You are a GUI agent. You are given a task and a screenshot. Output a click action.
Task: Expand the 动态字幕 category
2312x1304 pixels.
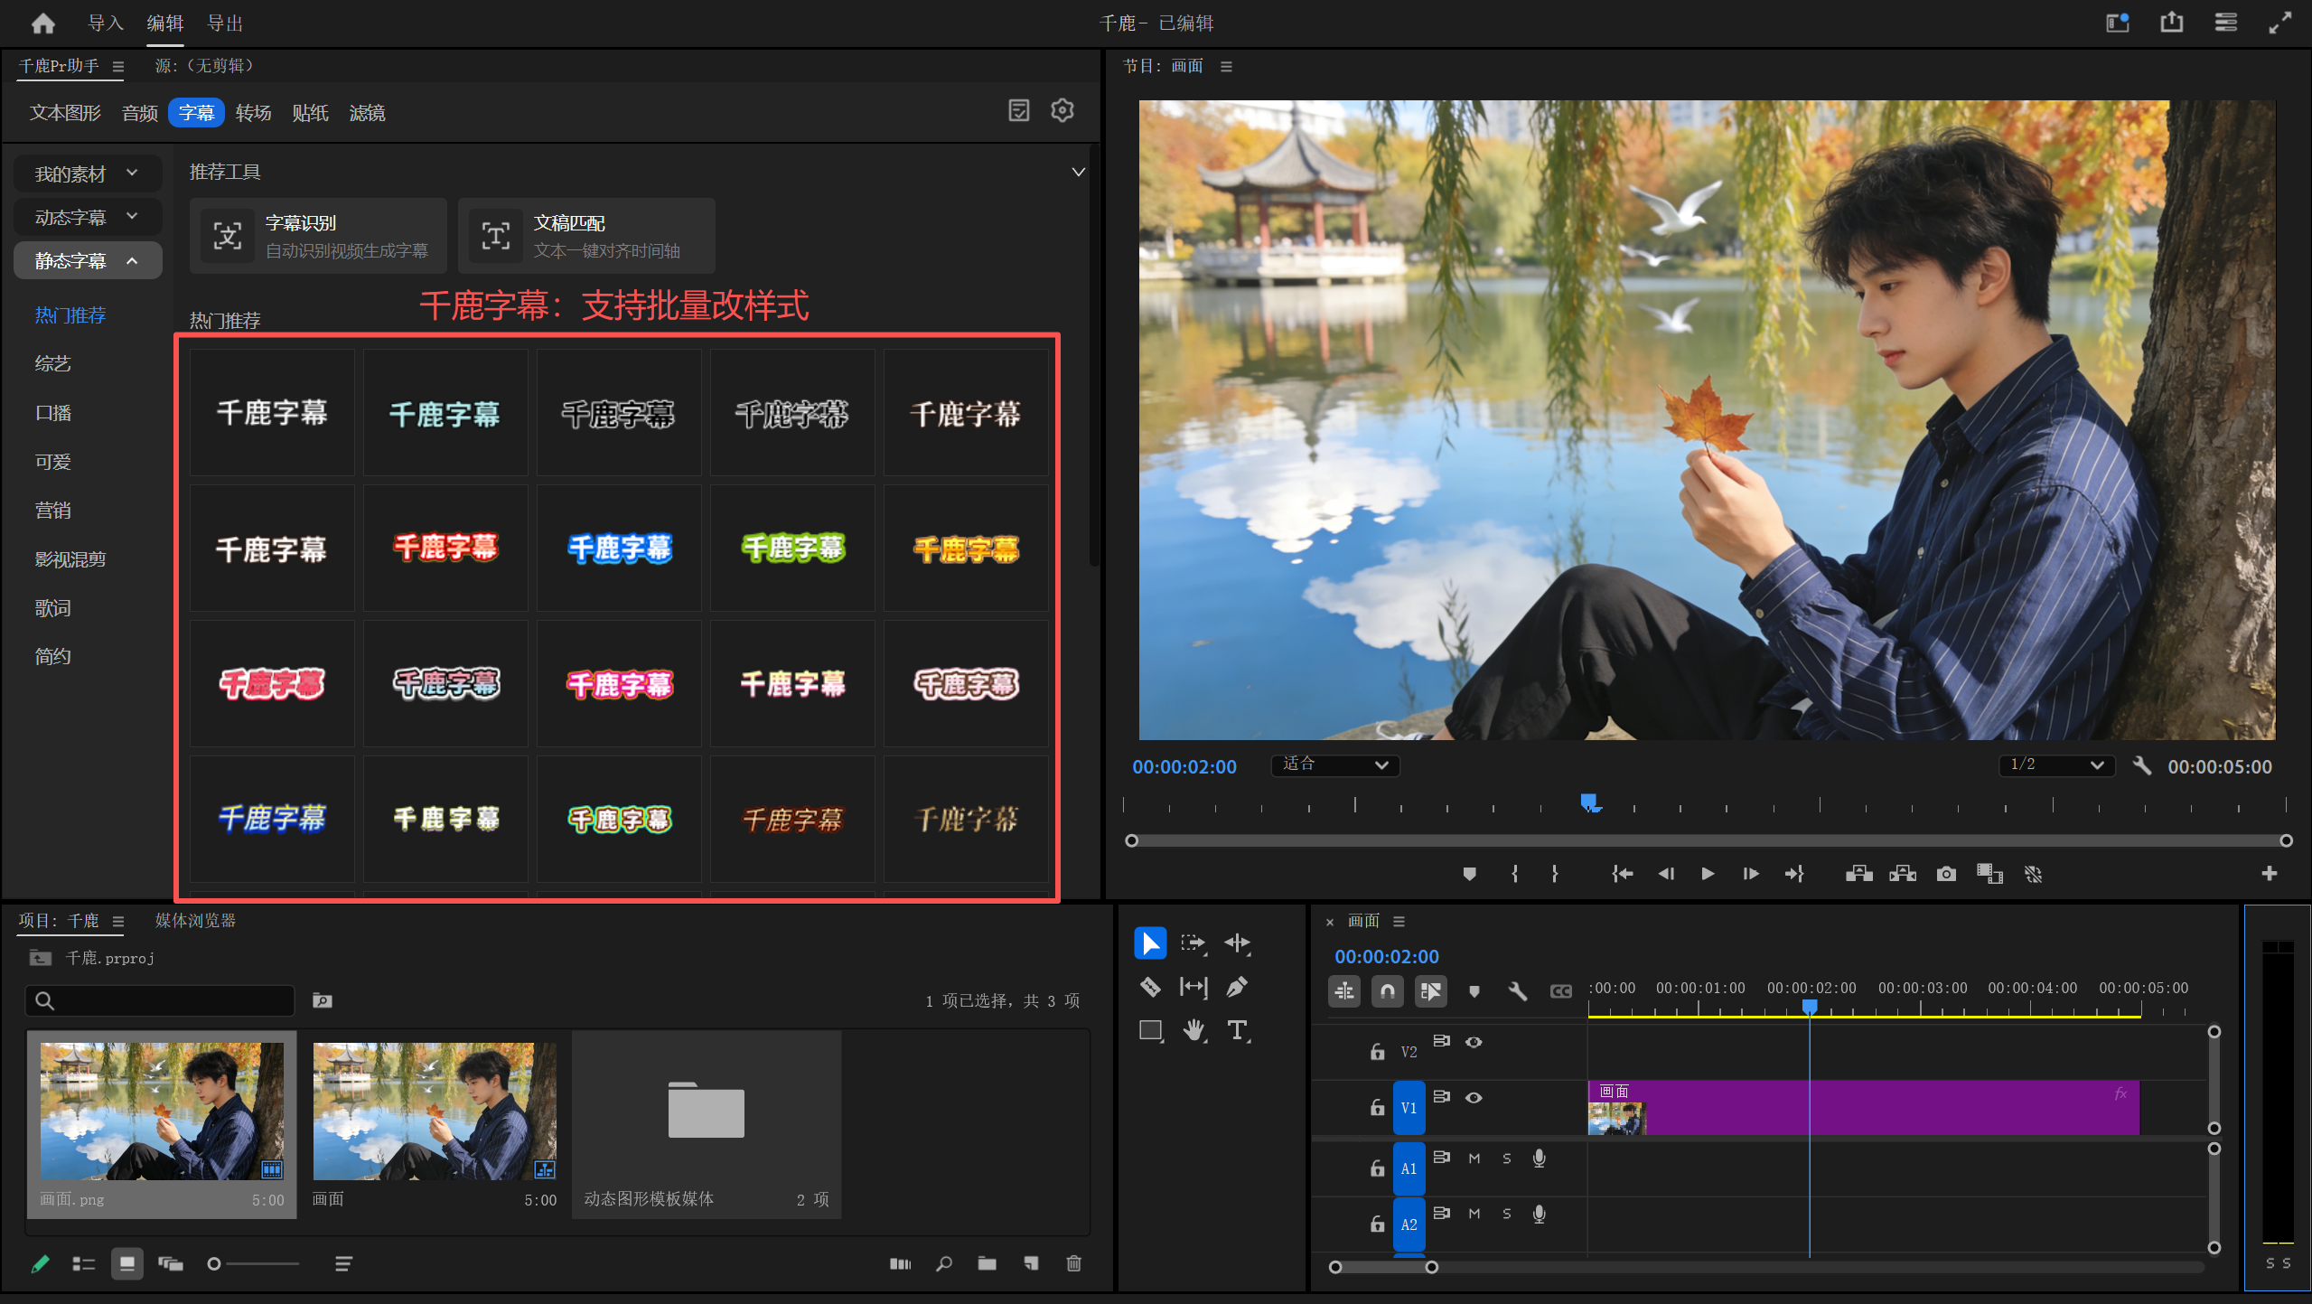coord(87,217)
